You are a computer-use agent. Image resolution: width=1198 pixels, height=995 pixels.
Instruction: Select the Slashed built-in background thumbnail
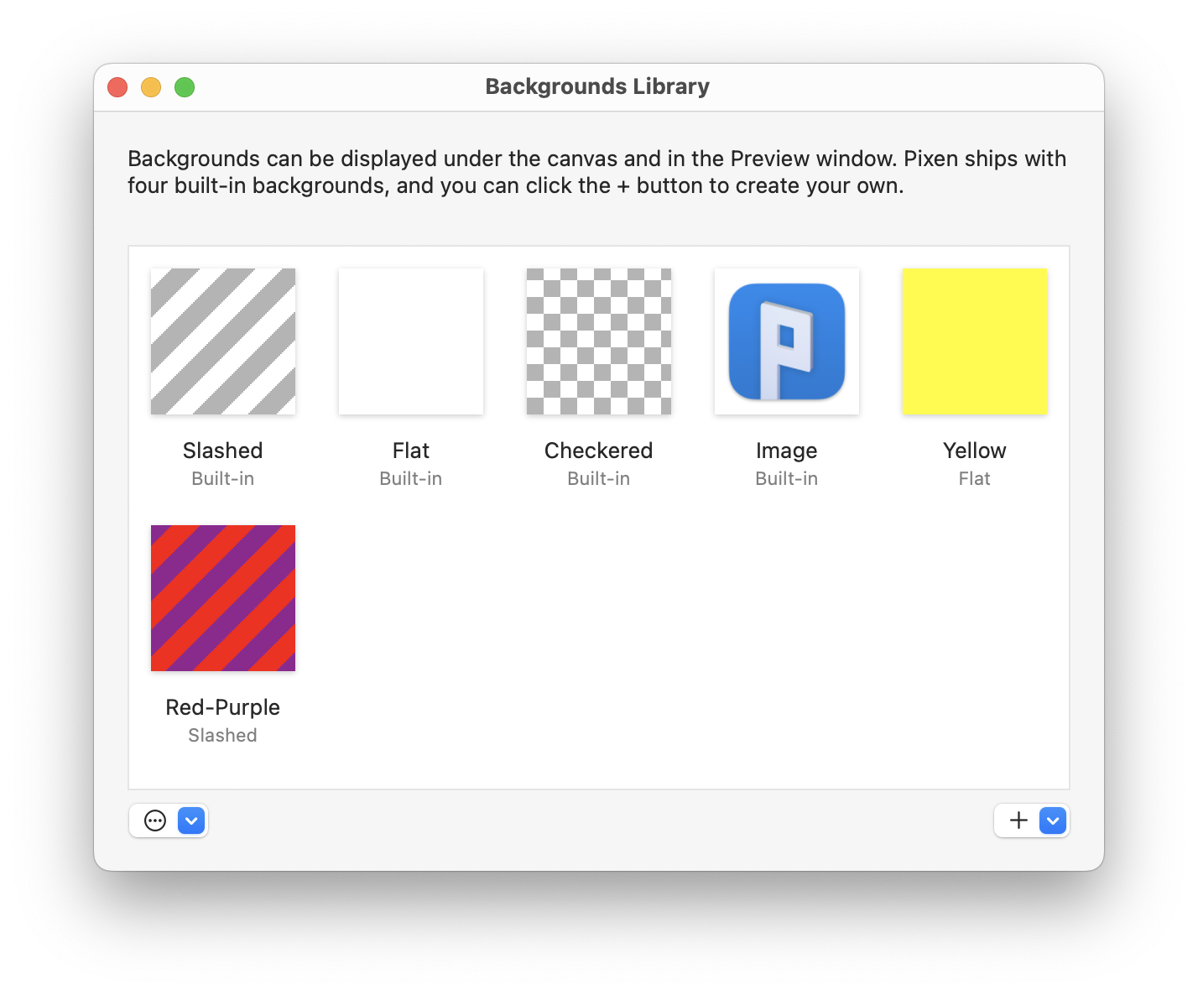point(222,341)
